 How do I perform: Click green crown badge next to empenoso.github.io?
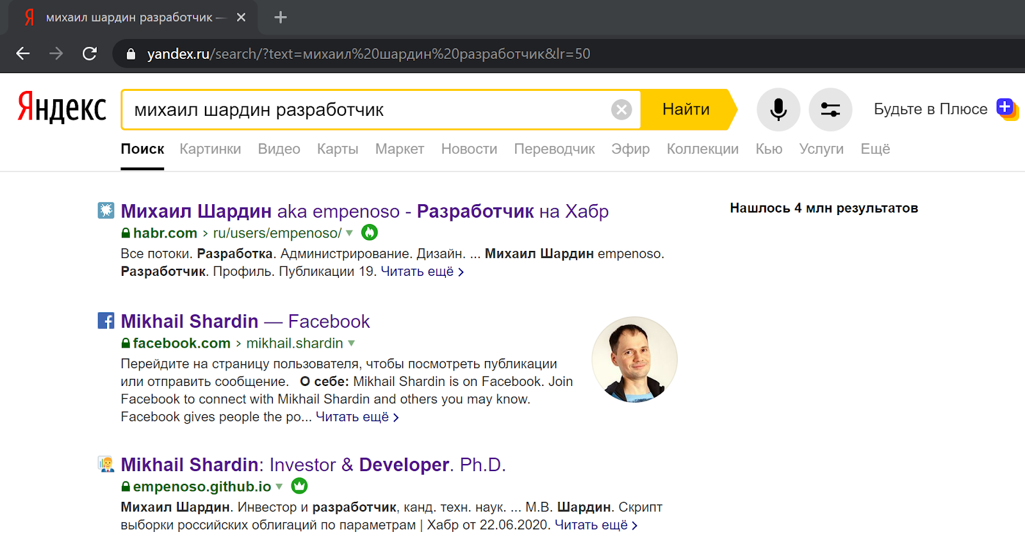pyautogui.click(x=299, y=486)
